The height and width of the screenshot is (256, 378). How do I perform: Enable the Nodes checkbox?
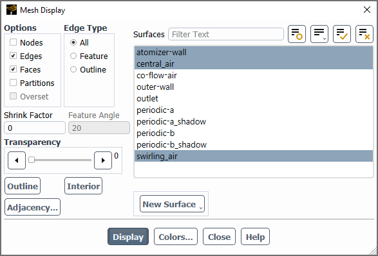click(13, 42)
